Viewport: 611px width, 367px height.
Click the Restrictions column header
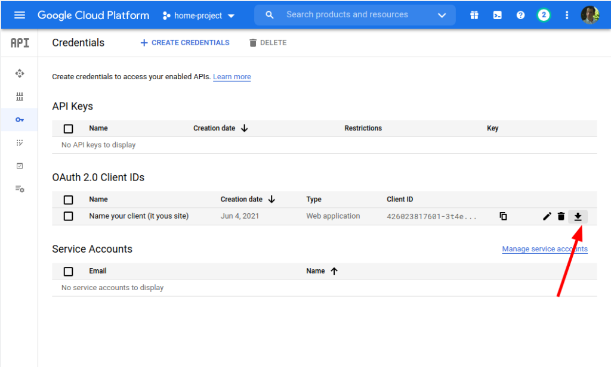click(363, 128)
